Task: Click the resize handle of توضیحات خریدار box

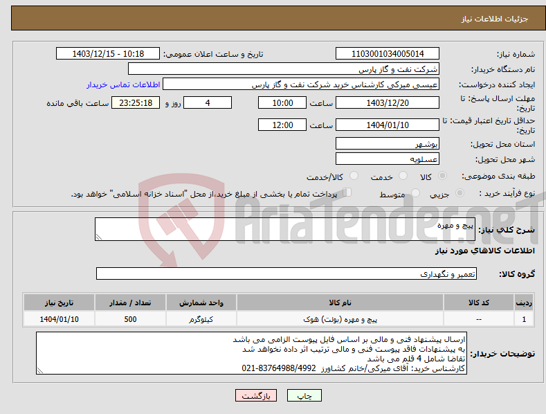Action: click(40, 371)
